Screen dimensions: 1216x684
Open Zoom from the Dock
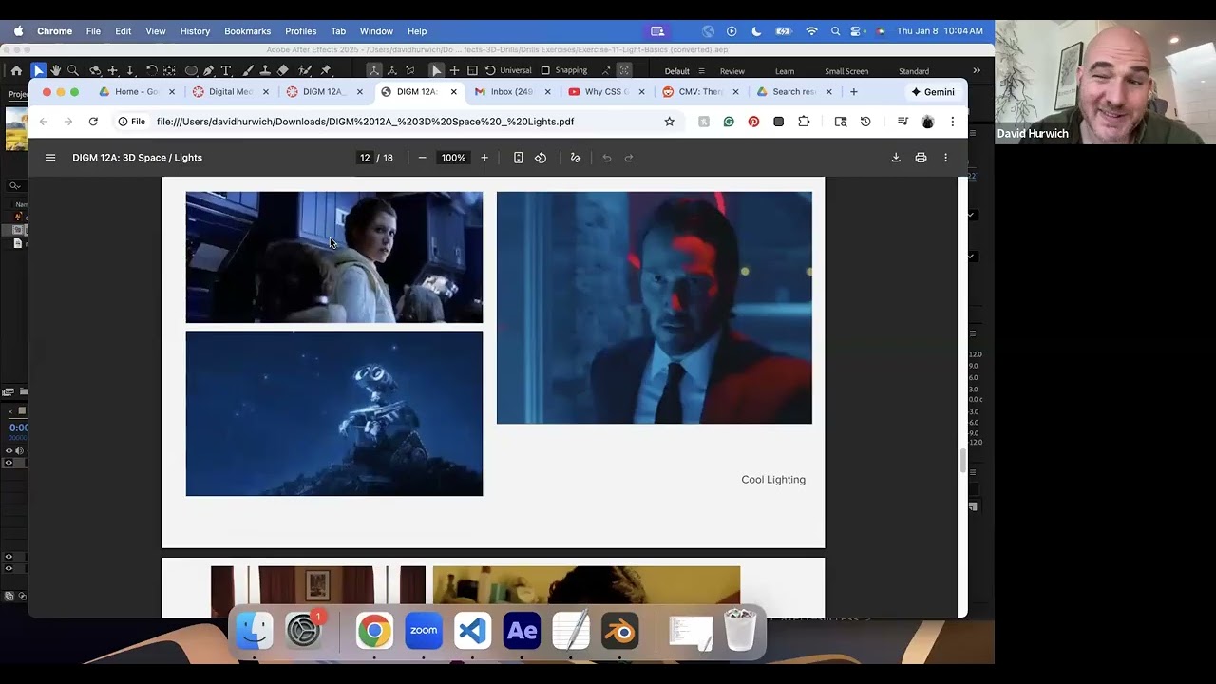coord(424,631)
